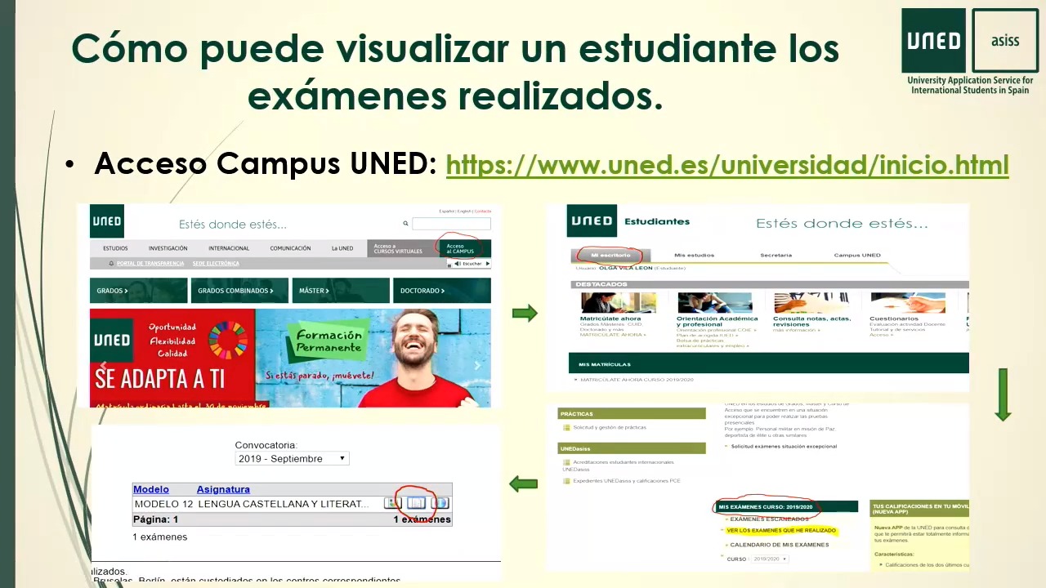
Task: Select the Mi escritorio tab
Action: (x=610, y=255)
